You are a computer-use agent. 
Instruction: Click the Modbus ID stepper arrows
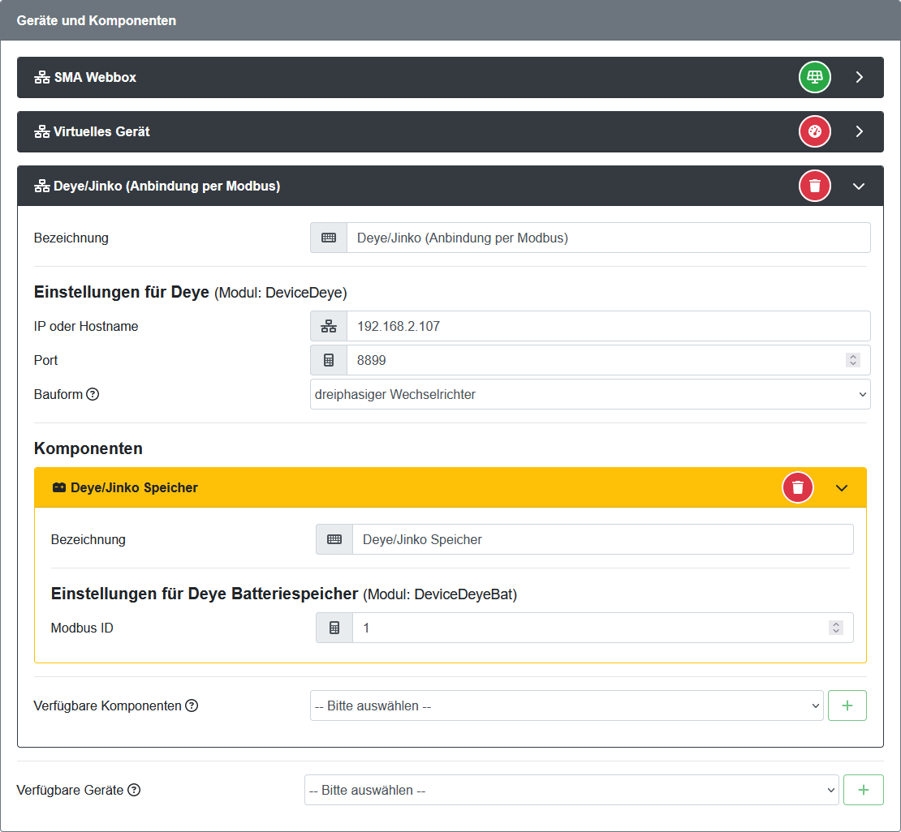(836, 628)
